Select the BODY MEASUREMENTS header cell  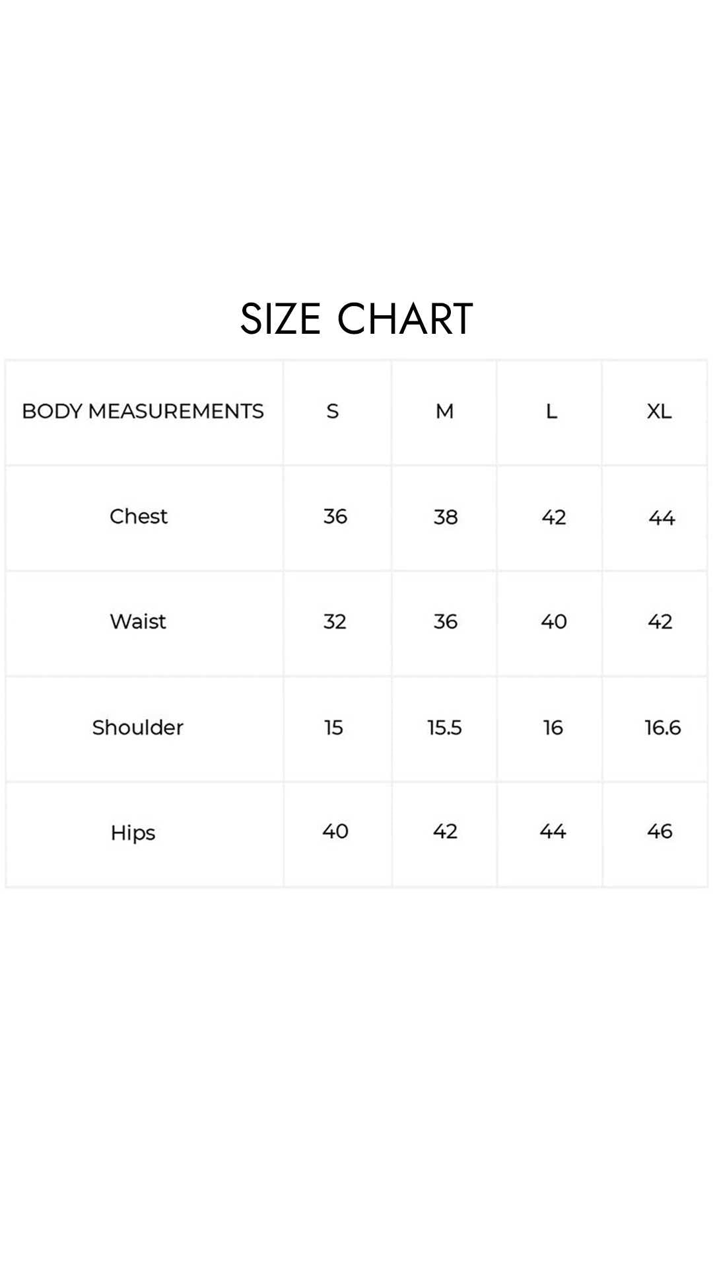coord(143,411)
